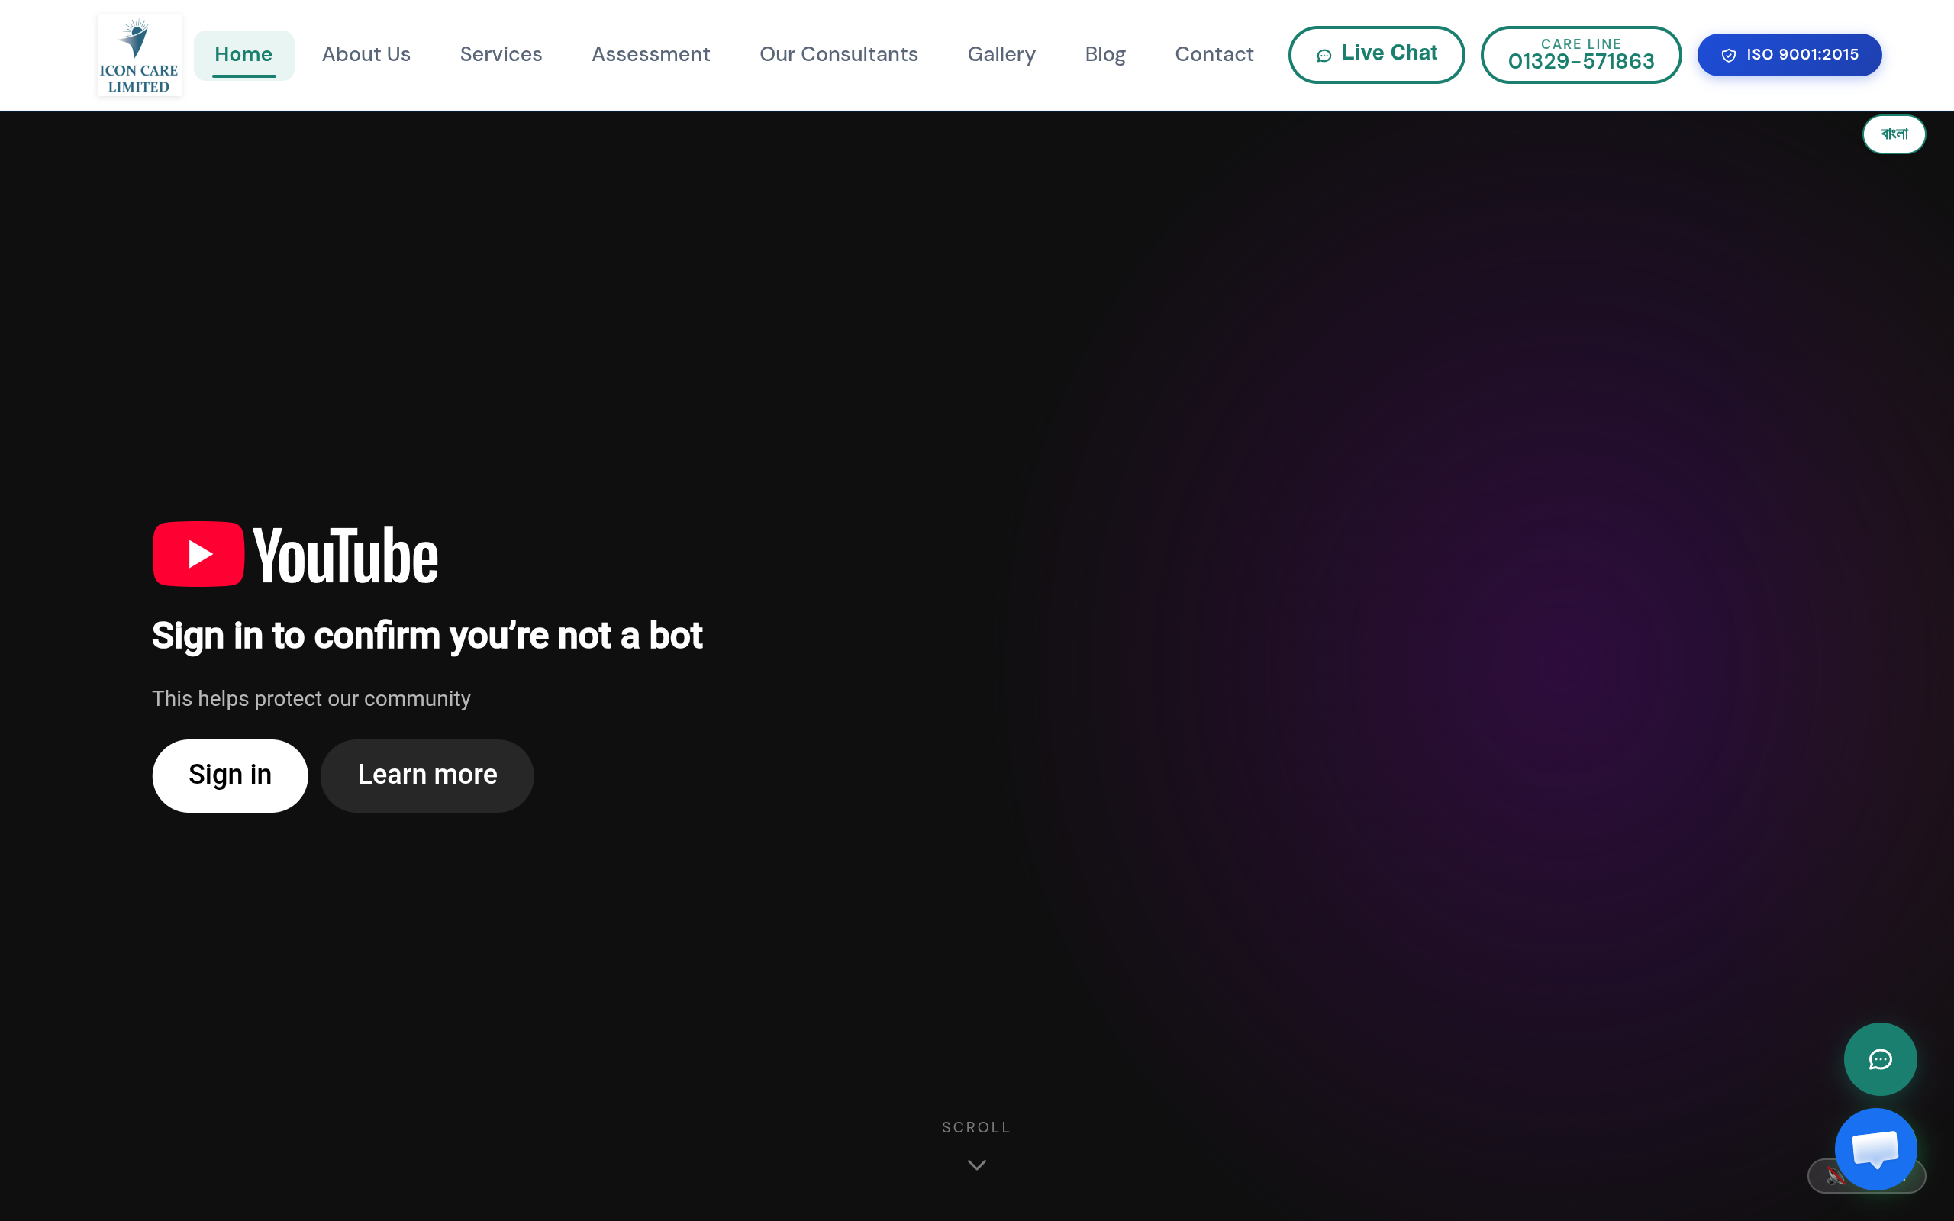
Task: Click the 'Sign in to confirm you're not a bot' heading
Action: pos(427,636)
